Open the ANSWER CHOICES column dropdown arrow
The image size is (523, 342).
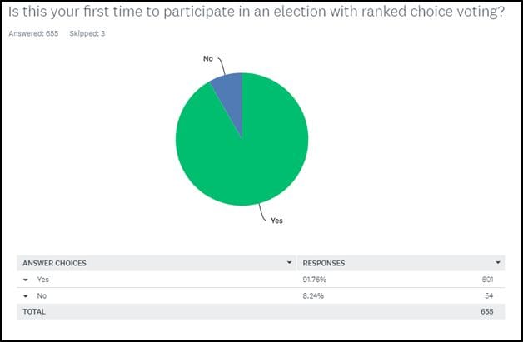[290, 263]
